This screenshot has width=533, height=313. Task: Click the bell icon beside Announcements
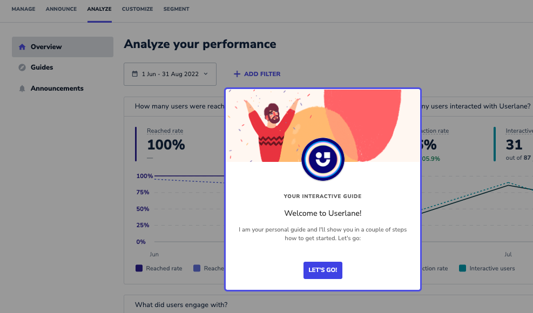coord(22,89)
